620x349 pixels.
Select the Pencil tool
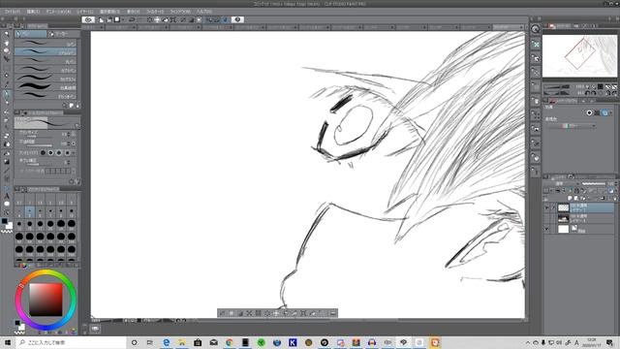(x=7, y=103)
